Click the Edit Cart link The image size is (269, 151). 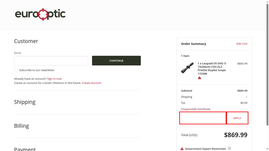coord(242,44)
